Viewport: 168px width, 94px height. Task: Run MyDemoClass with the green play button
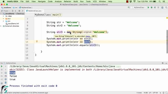pyautogui.click(x=148, y=8)
